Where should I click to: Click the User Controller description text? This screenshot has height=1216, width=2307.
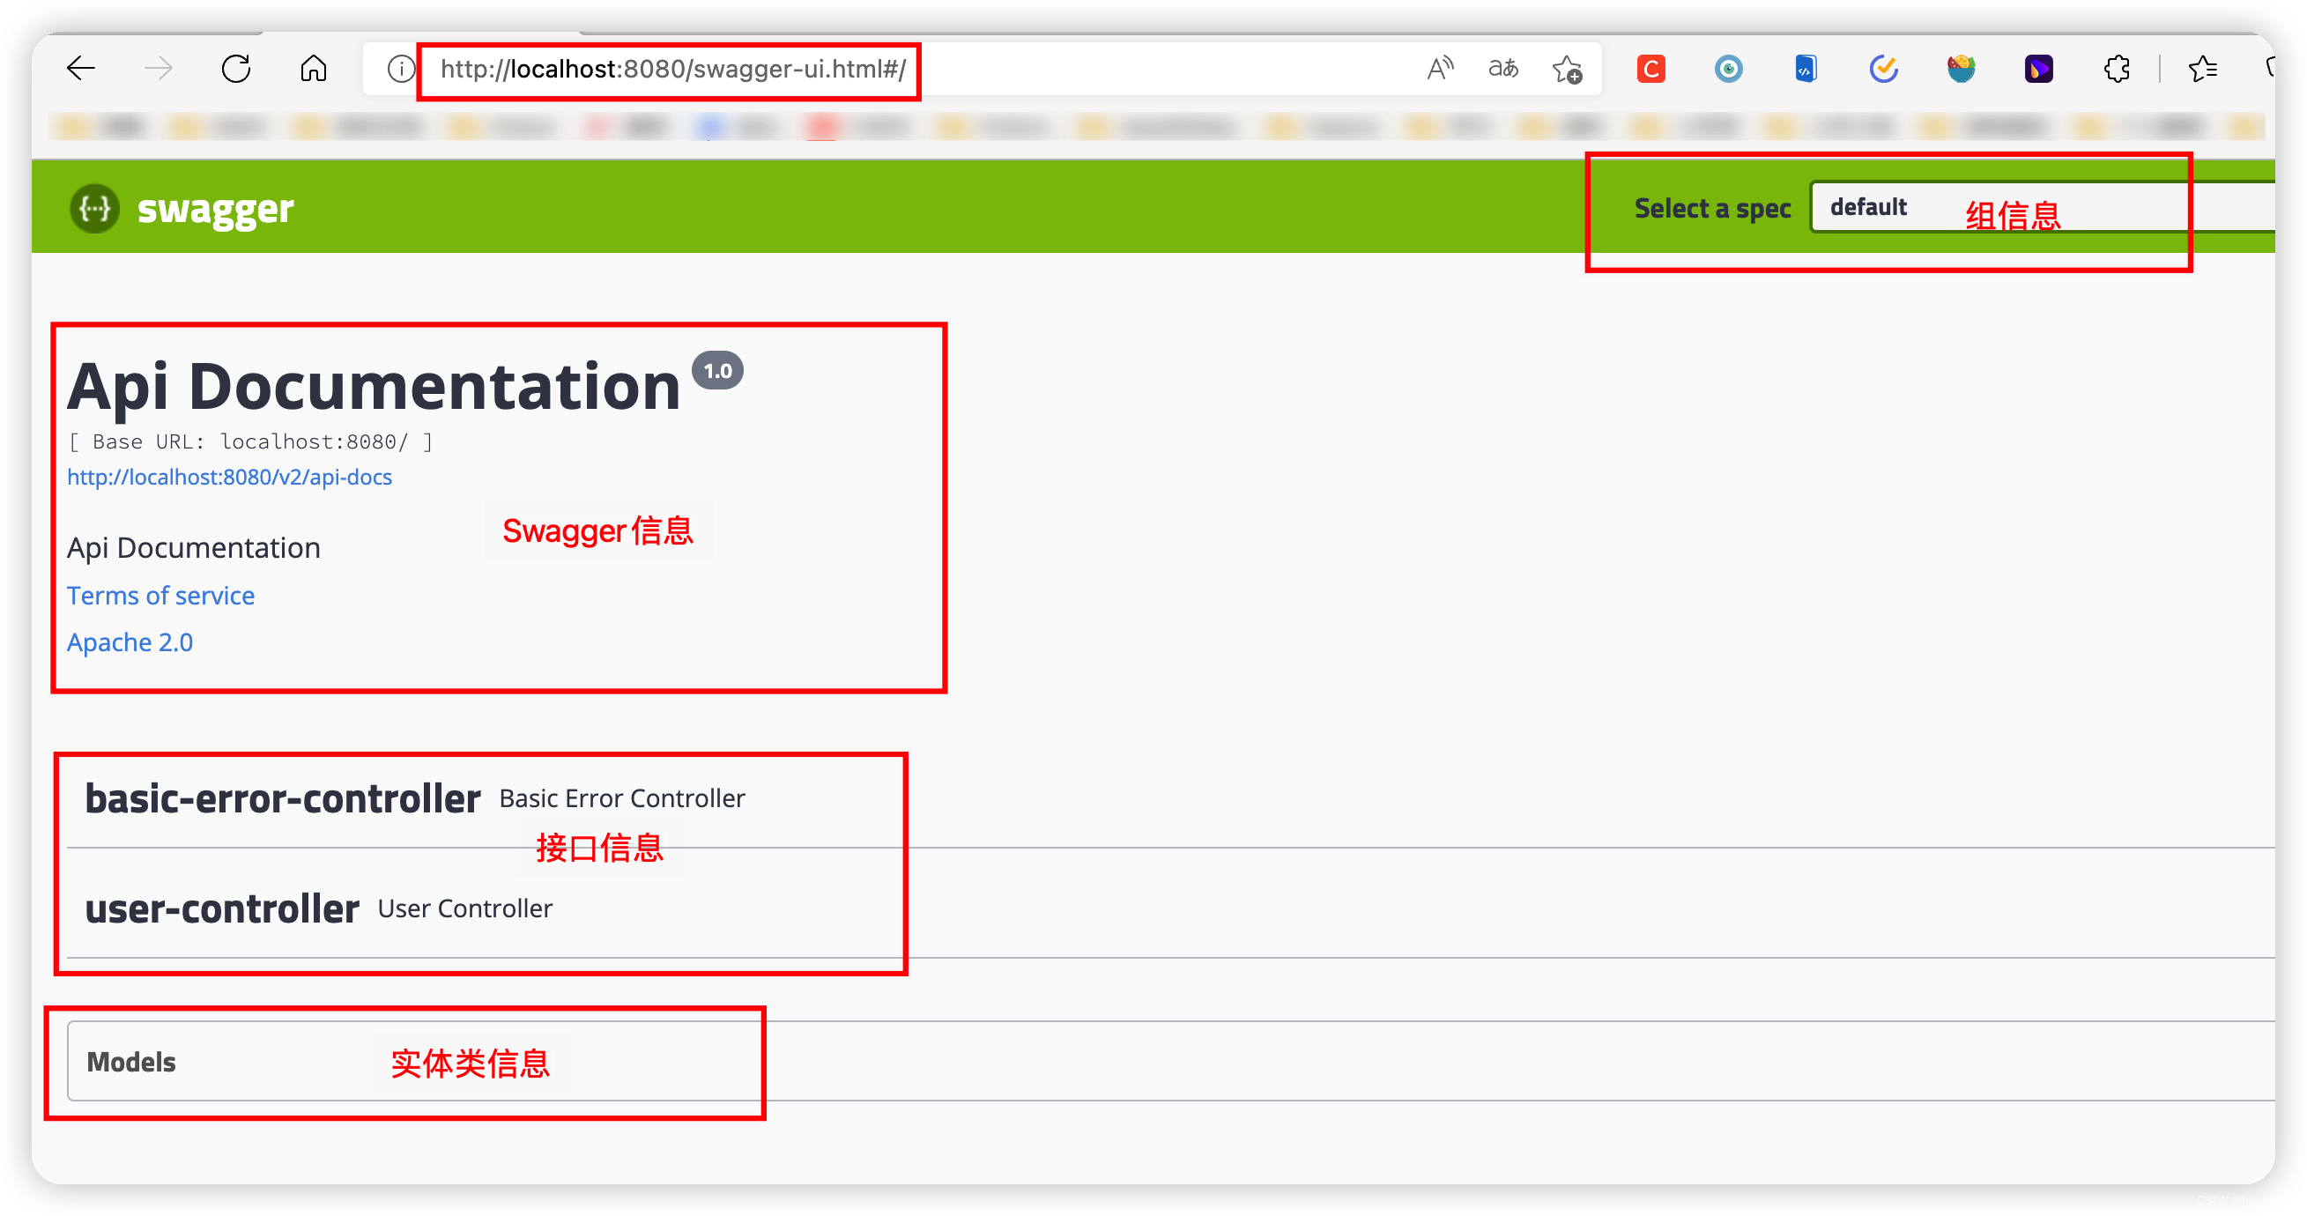click(464, 908)
